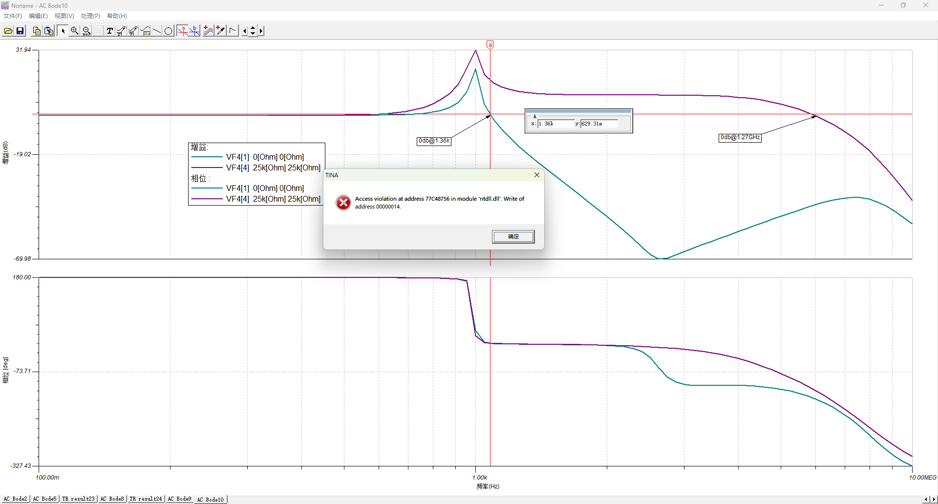Viewport: 938px width, 504px height.
Task: Select the circle drawing tool
Action: 169,31
